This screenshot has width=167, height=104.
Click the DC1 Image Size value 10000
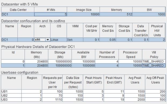coord(83,14)
